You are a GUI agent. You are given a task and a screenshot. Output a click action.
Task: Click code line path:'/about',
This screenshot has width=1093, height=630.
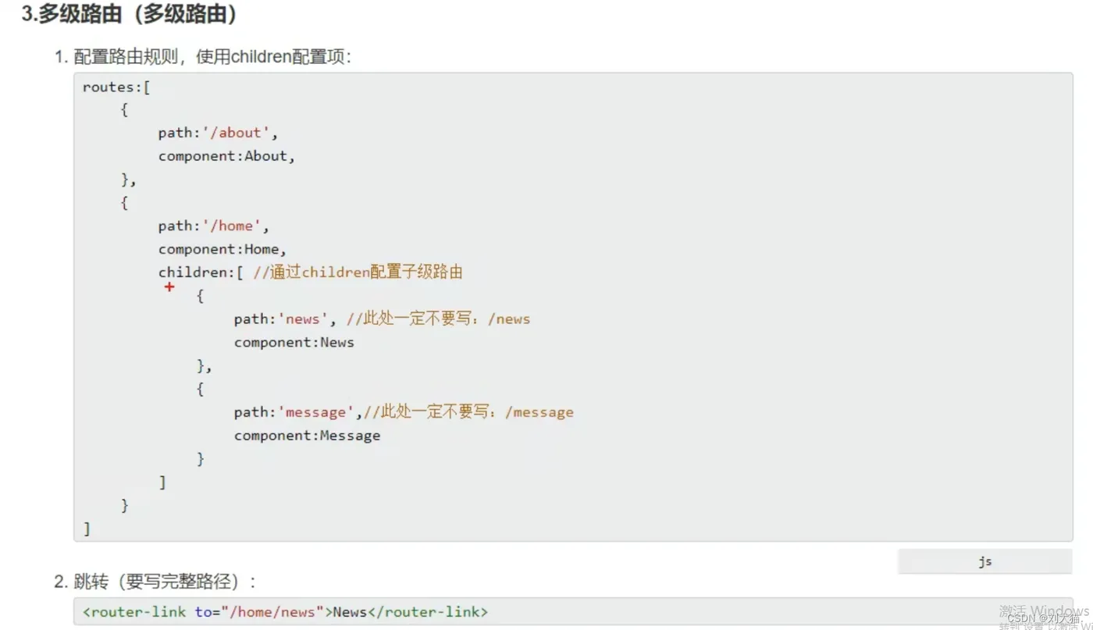point(218,133)
